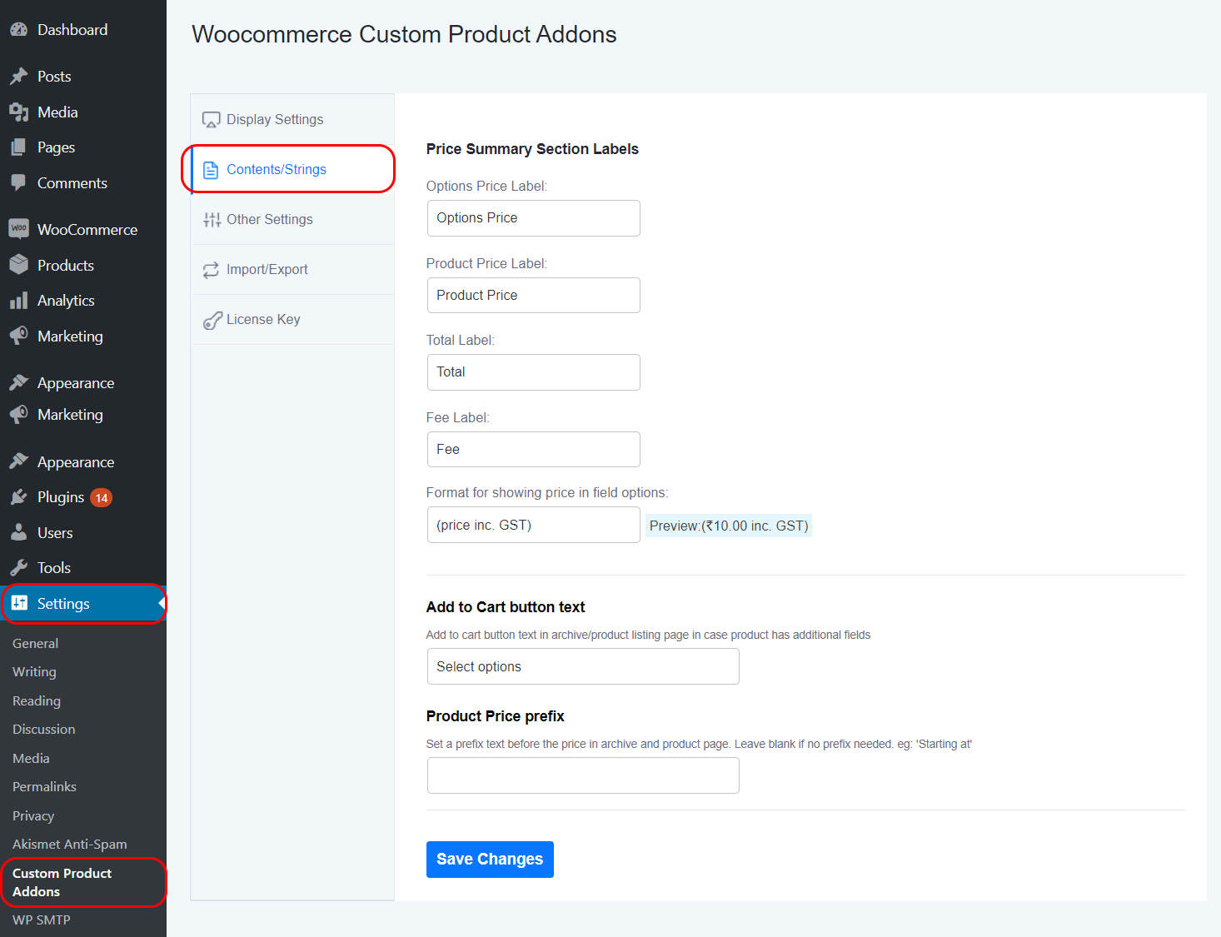This screenshot has height=937, width=1221.
Task: Open the Posts menu
Action: click(83, 77)
